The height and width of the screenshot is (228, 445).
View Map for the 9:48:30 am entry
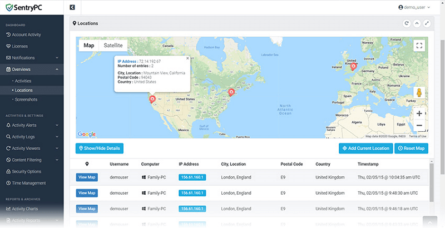click(87, 193)
